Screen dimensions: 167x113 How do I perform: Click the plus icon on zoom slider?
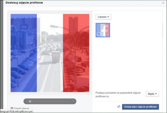pyautogui.click(x=73, y=101)
